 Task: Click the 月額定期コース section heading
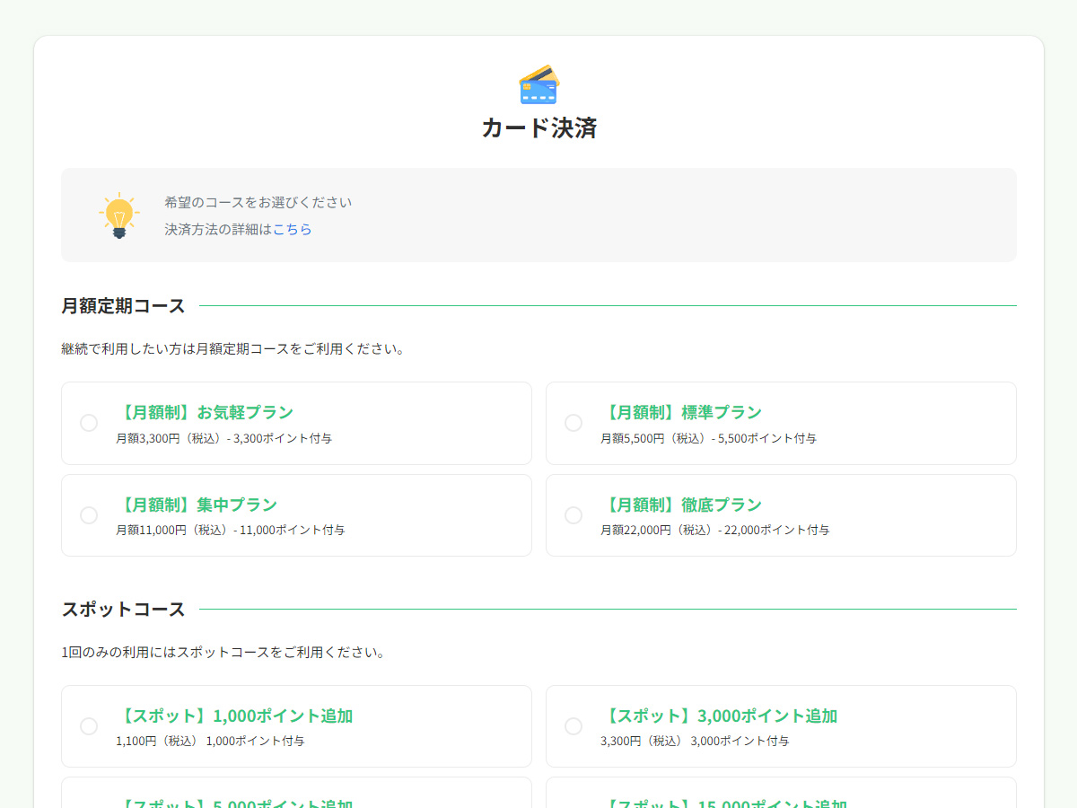click(x=121, y=305)
